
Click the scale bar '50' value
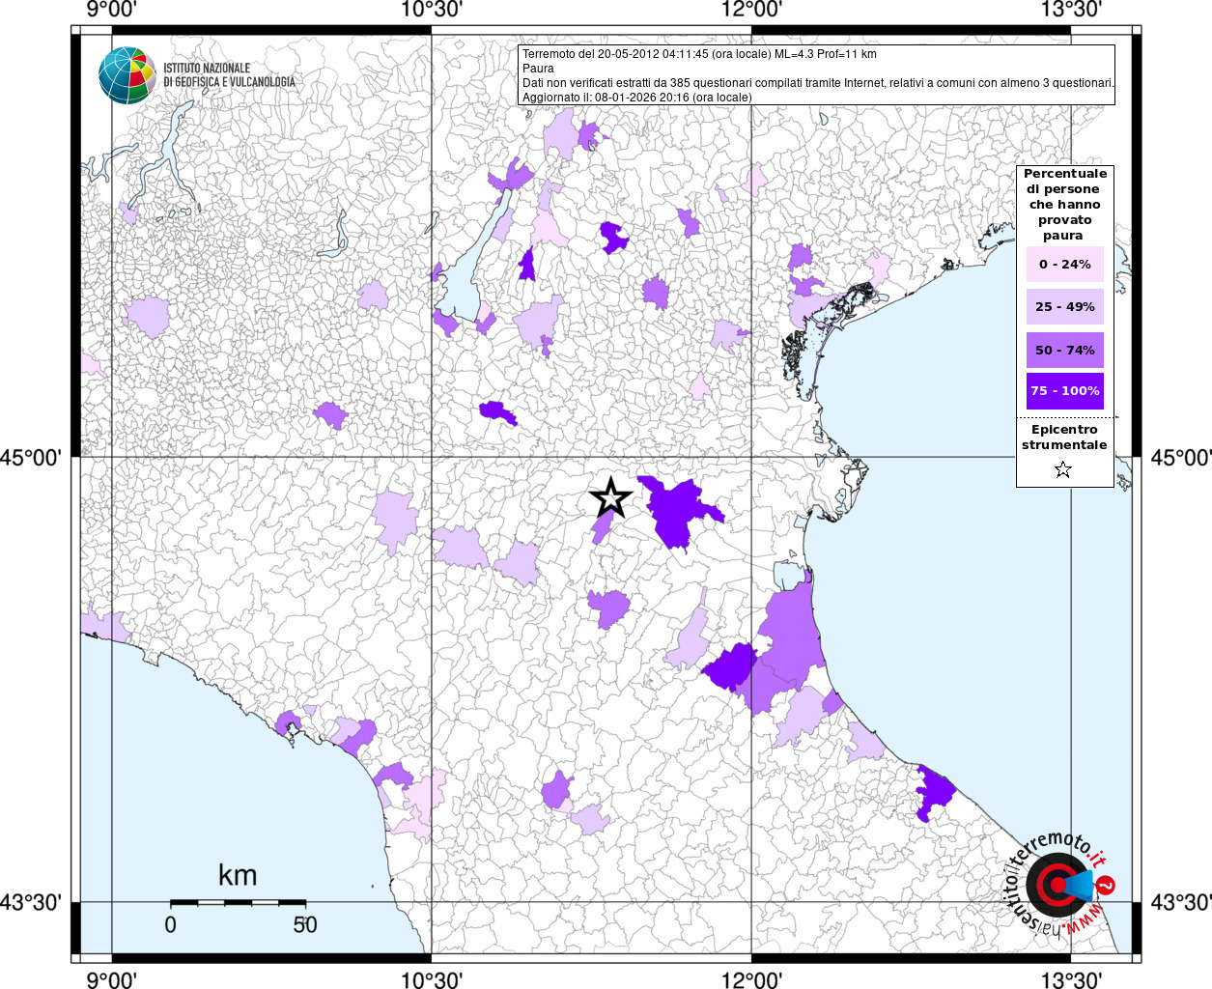coord(305,924)
